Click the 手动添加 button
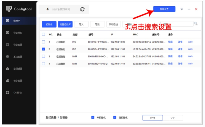205x127 pixels. tap(114, 24)
